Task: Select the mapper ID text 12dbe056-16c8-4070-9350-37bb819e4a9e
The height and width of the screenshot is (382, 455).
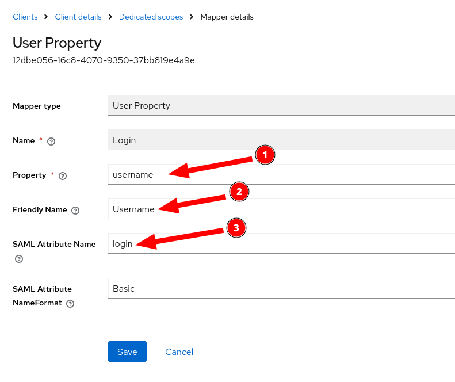Action: click(x=104, y=60)
